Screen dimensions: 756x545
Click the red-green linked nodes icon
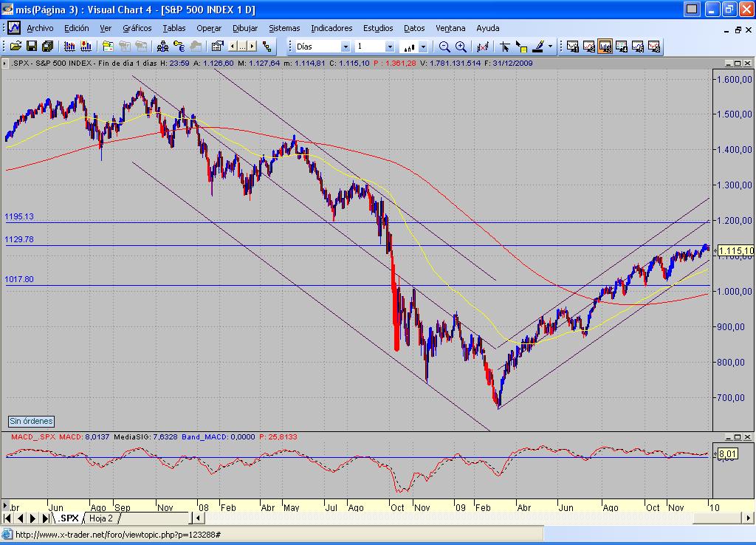[267, 47]
